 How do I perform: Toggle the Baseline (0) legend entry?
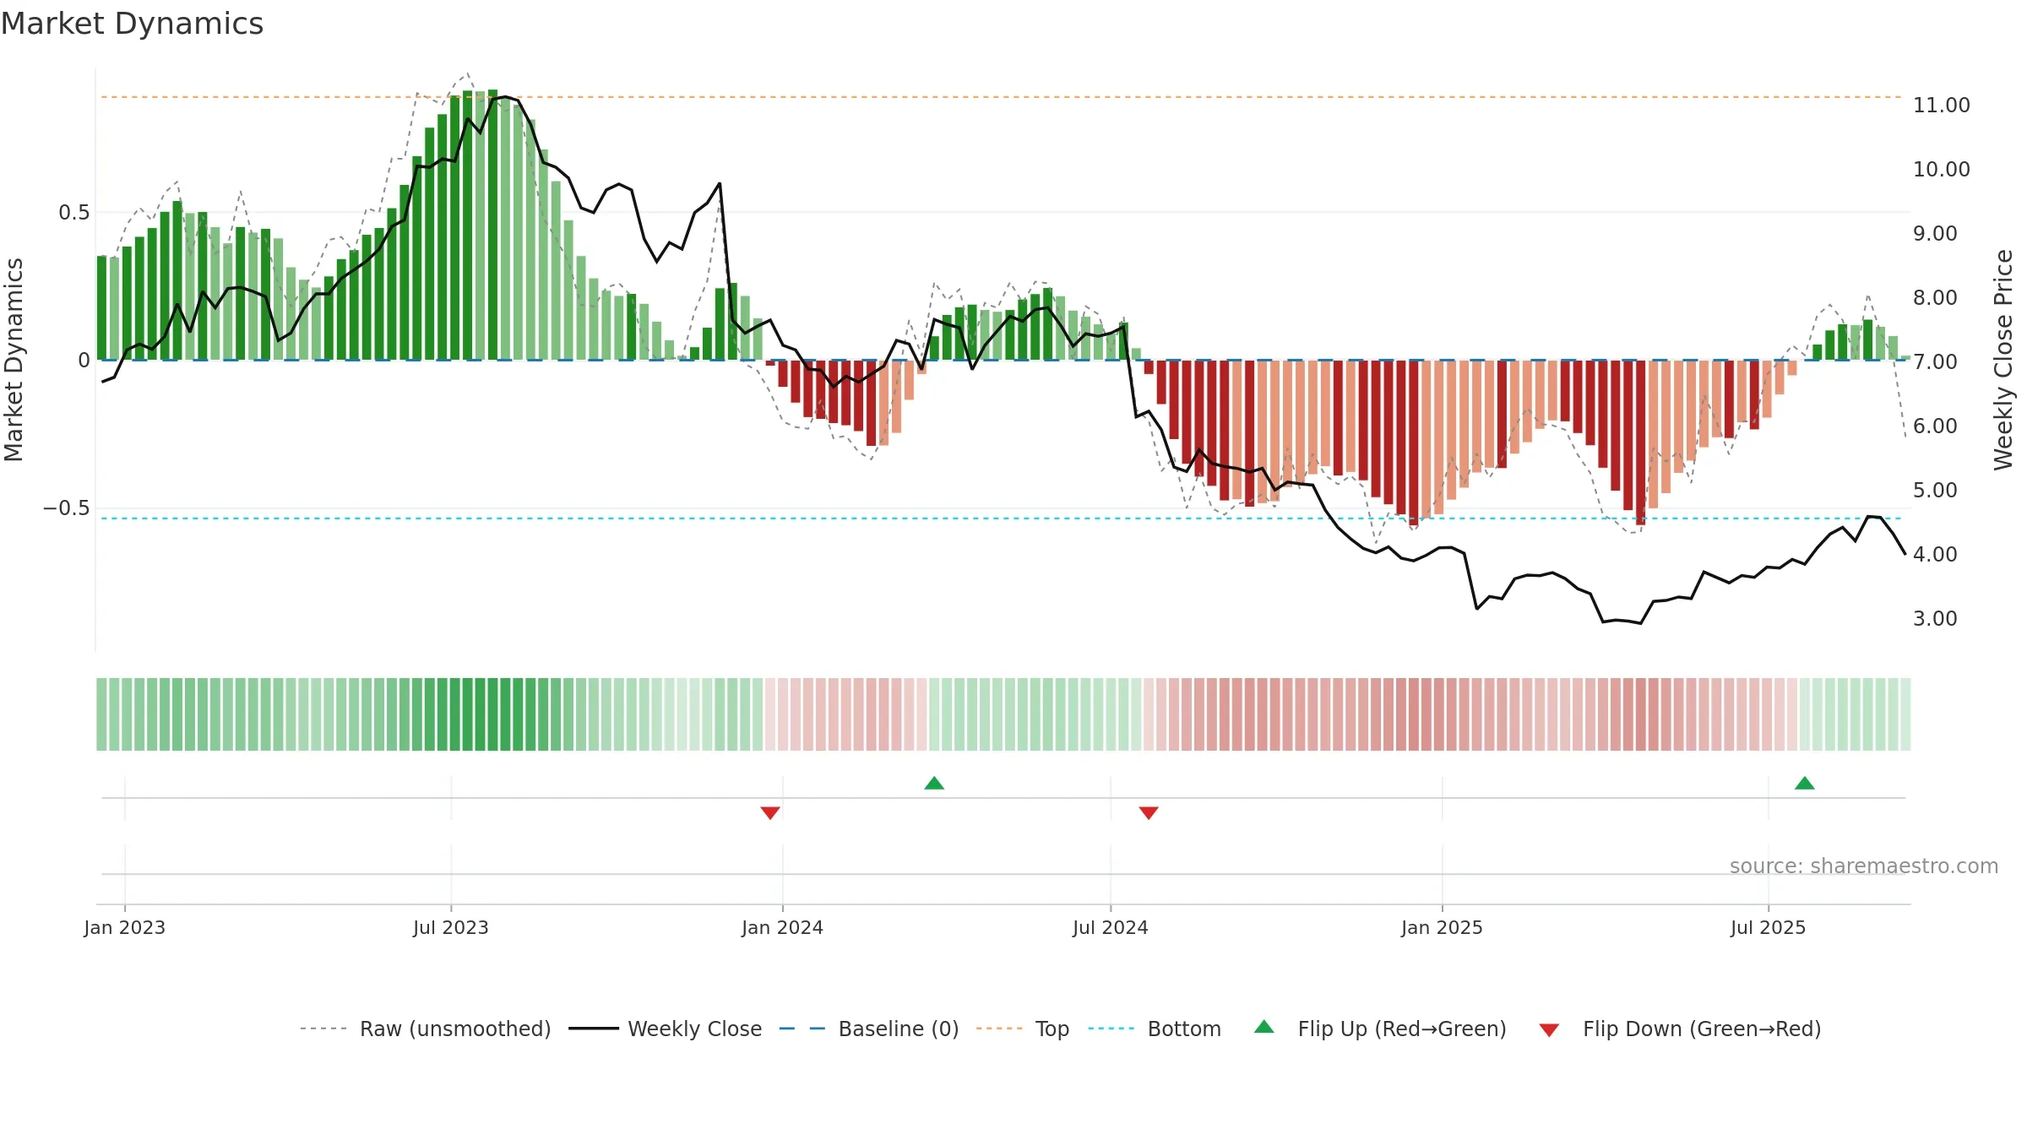click(x=869, y=1029)
